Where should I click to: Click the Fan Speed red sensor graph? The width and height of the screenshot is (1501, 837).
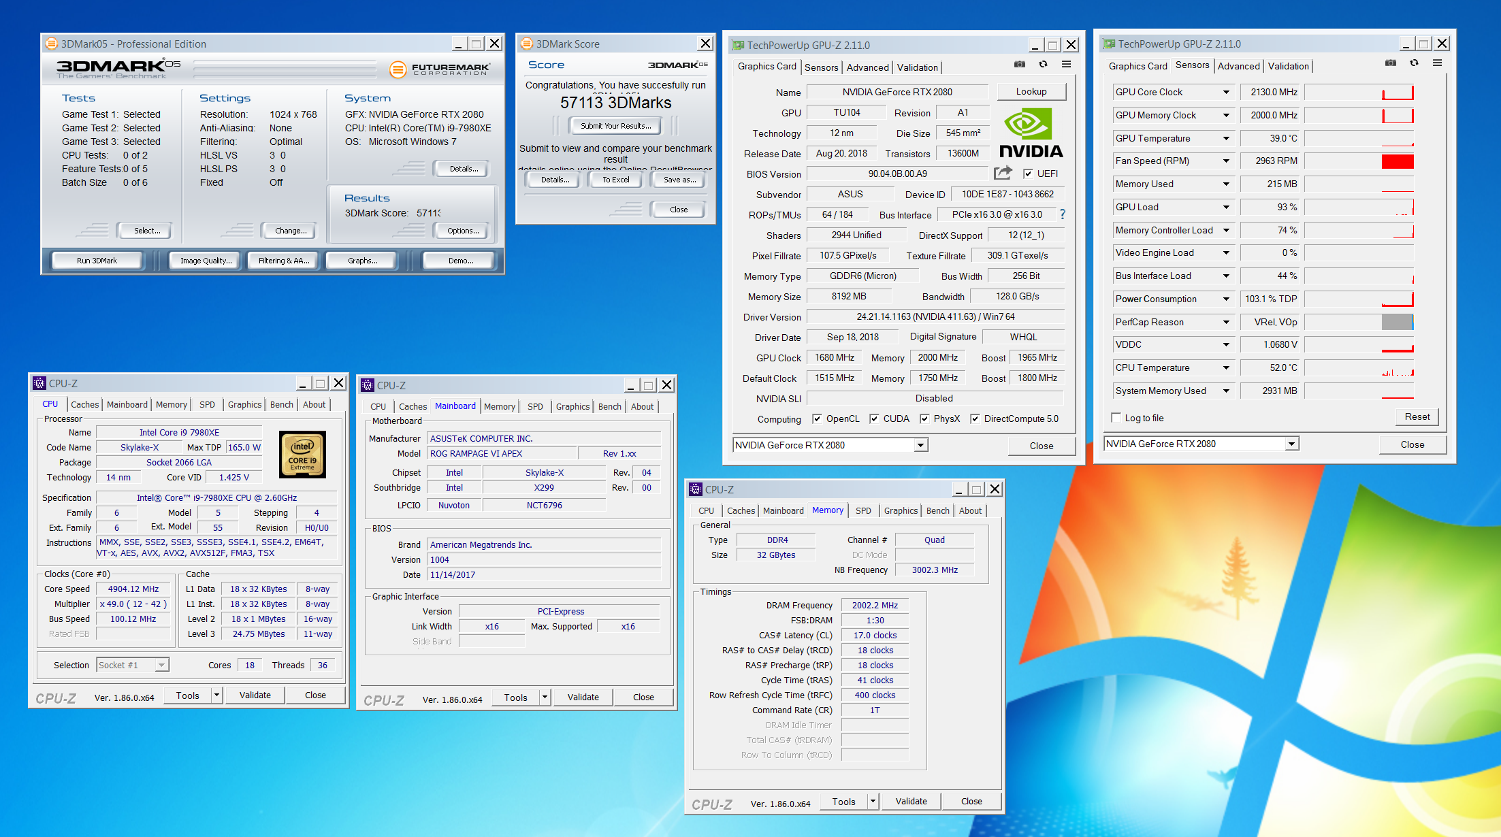(x=1359, y=161)
